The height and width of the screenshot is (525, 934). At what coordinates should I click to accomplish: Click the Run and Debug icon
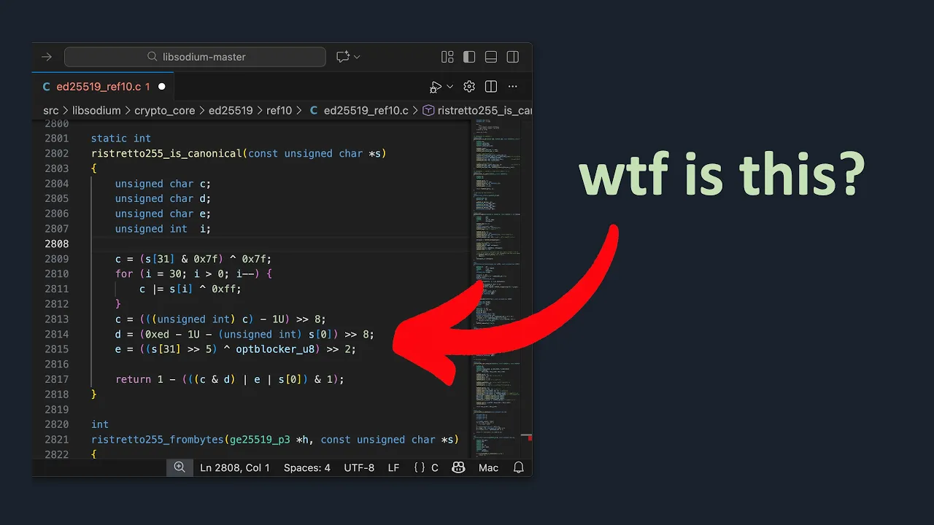coord(436,87)
